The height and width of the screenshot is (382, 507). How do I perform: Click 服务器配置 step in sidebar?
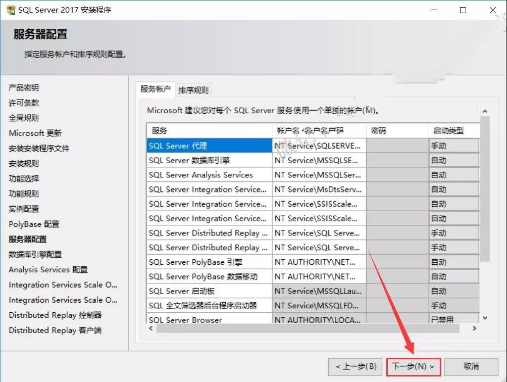[x=28, y=240]
